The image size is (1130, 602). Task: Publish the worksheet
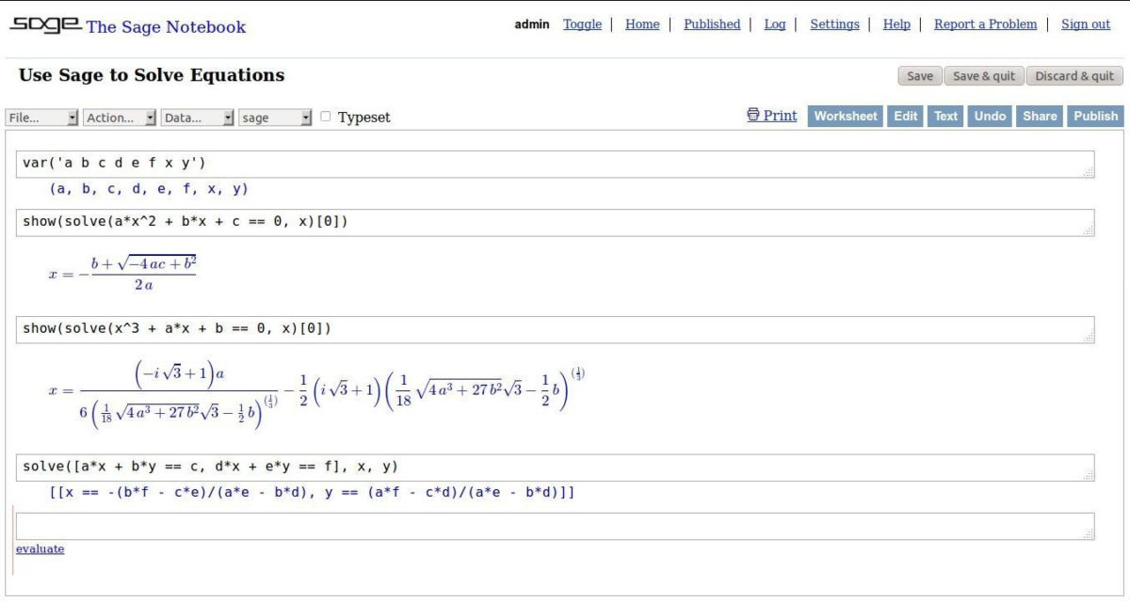1095,116
